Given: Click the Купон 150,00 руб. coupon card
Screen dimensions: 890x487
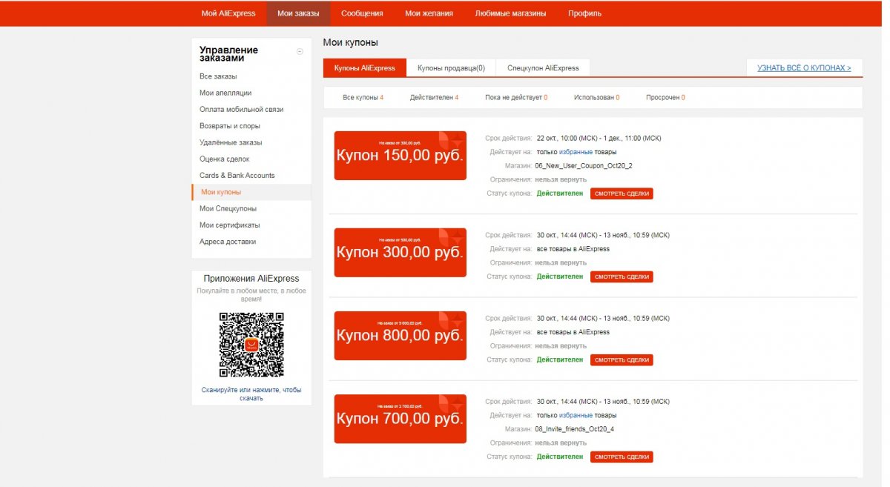Looking at the screenshot, I should pyautogui.click(x=400, y=156).
